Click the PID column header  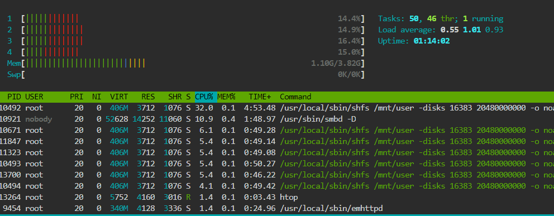14,97
